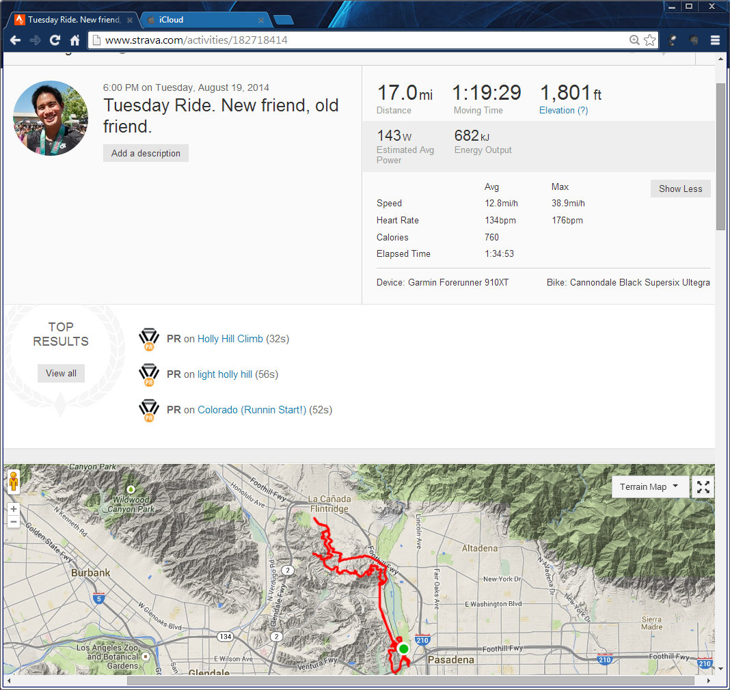Click the green route start marker
Image resolution: width=730 pixels, height=690 pixels.
[403, 648]
